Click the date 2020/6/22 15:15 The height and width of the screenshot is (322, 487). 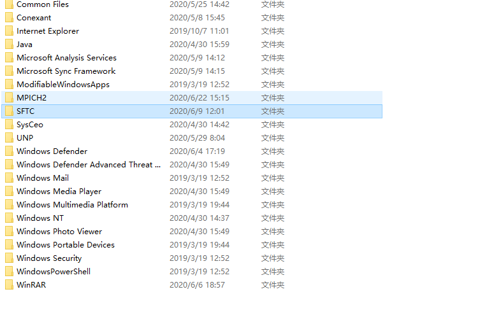coord(200,98)
